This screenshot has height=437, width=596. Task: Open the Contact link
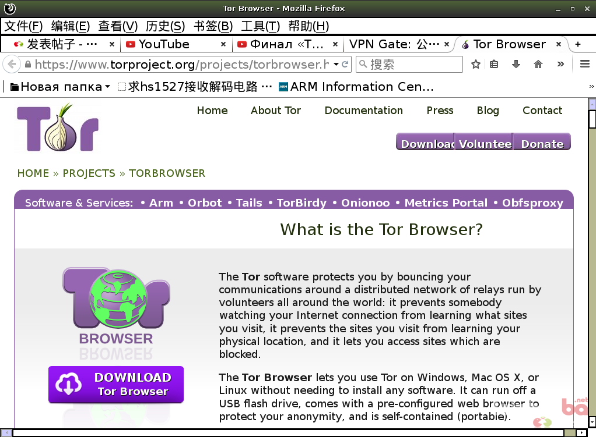click(x=542, y=111)
